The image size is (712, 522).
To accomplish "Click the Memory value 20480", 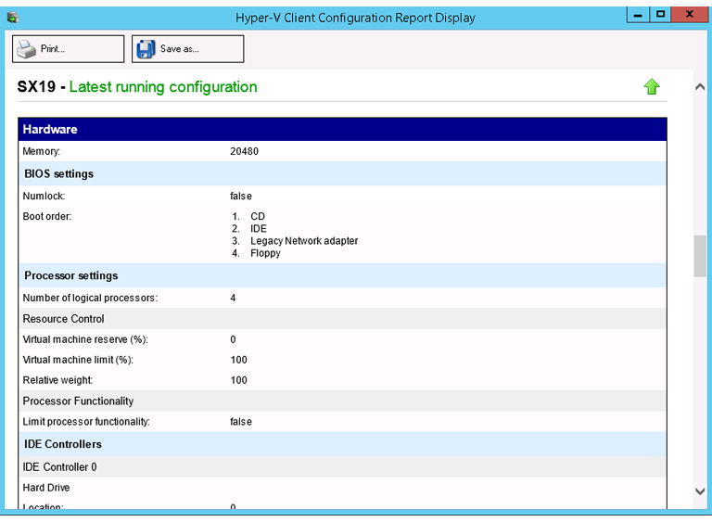I will 245,151.
